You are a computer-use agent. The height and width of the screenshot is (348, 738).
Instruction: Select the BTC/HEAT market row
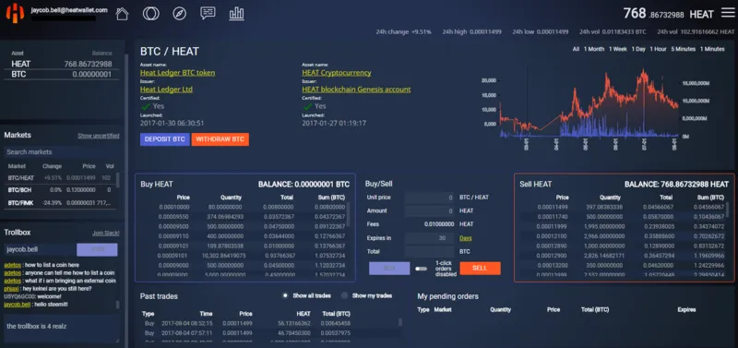coord(60,178)
